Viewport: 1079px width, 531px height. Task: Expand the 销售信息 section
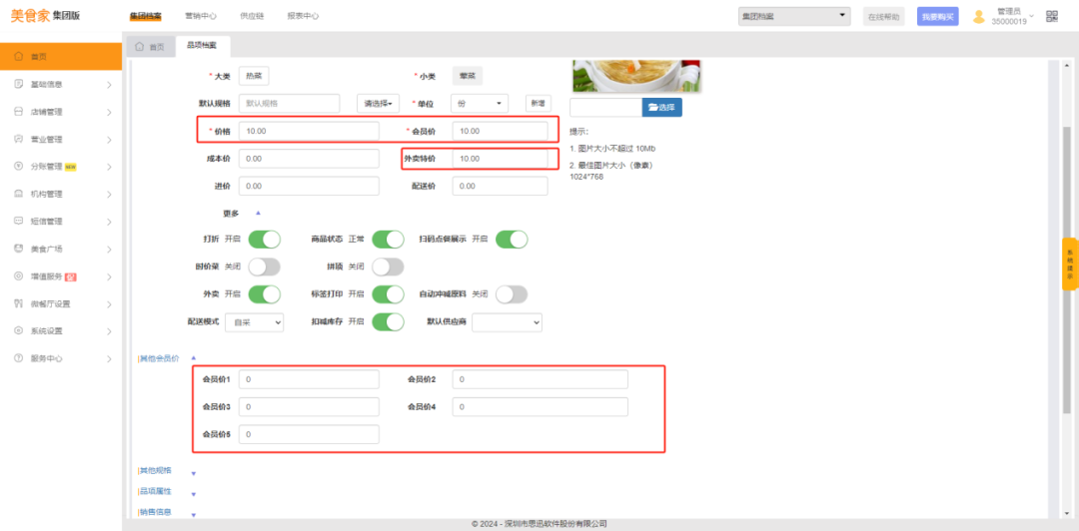194,514
